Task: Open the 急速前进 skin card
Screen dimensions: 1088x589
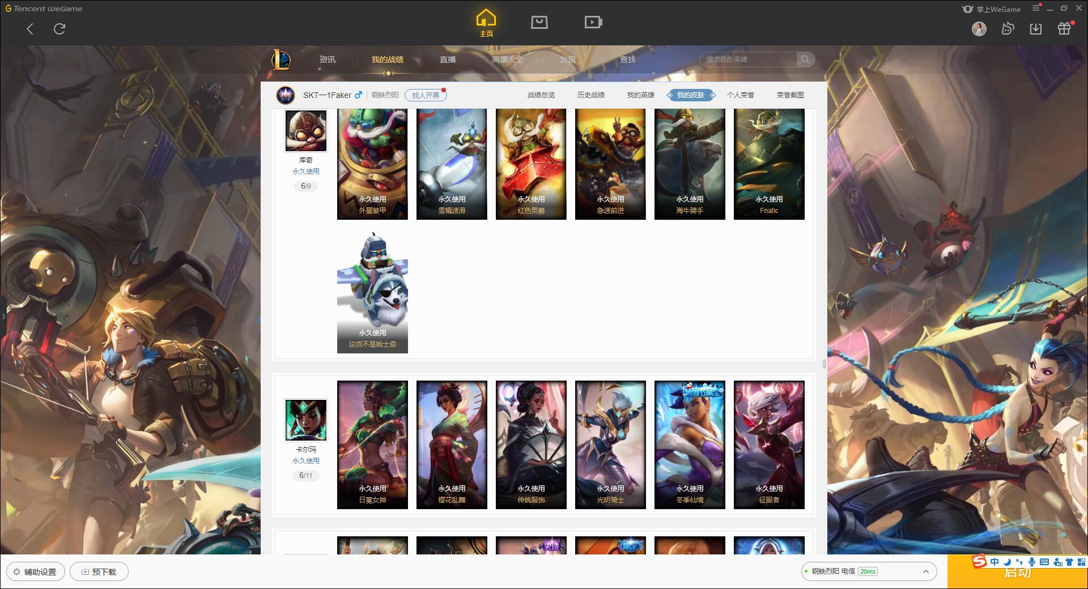Action: [x=610, y=164]
